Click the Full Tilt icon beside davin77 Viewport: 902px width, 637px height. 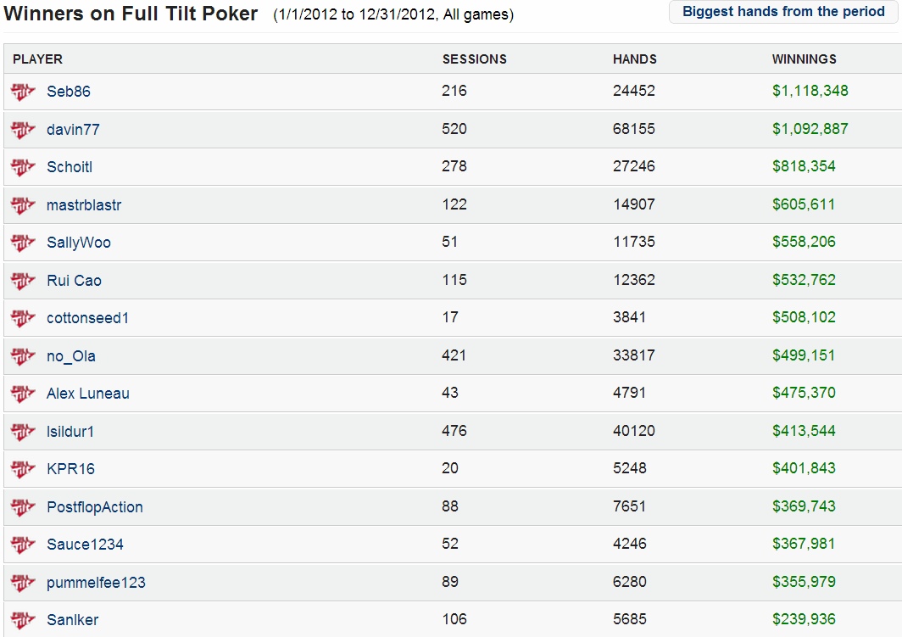[x=23, y=130]
